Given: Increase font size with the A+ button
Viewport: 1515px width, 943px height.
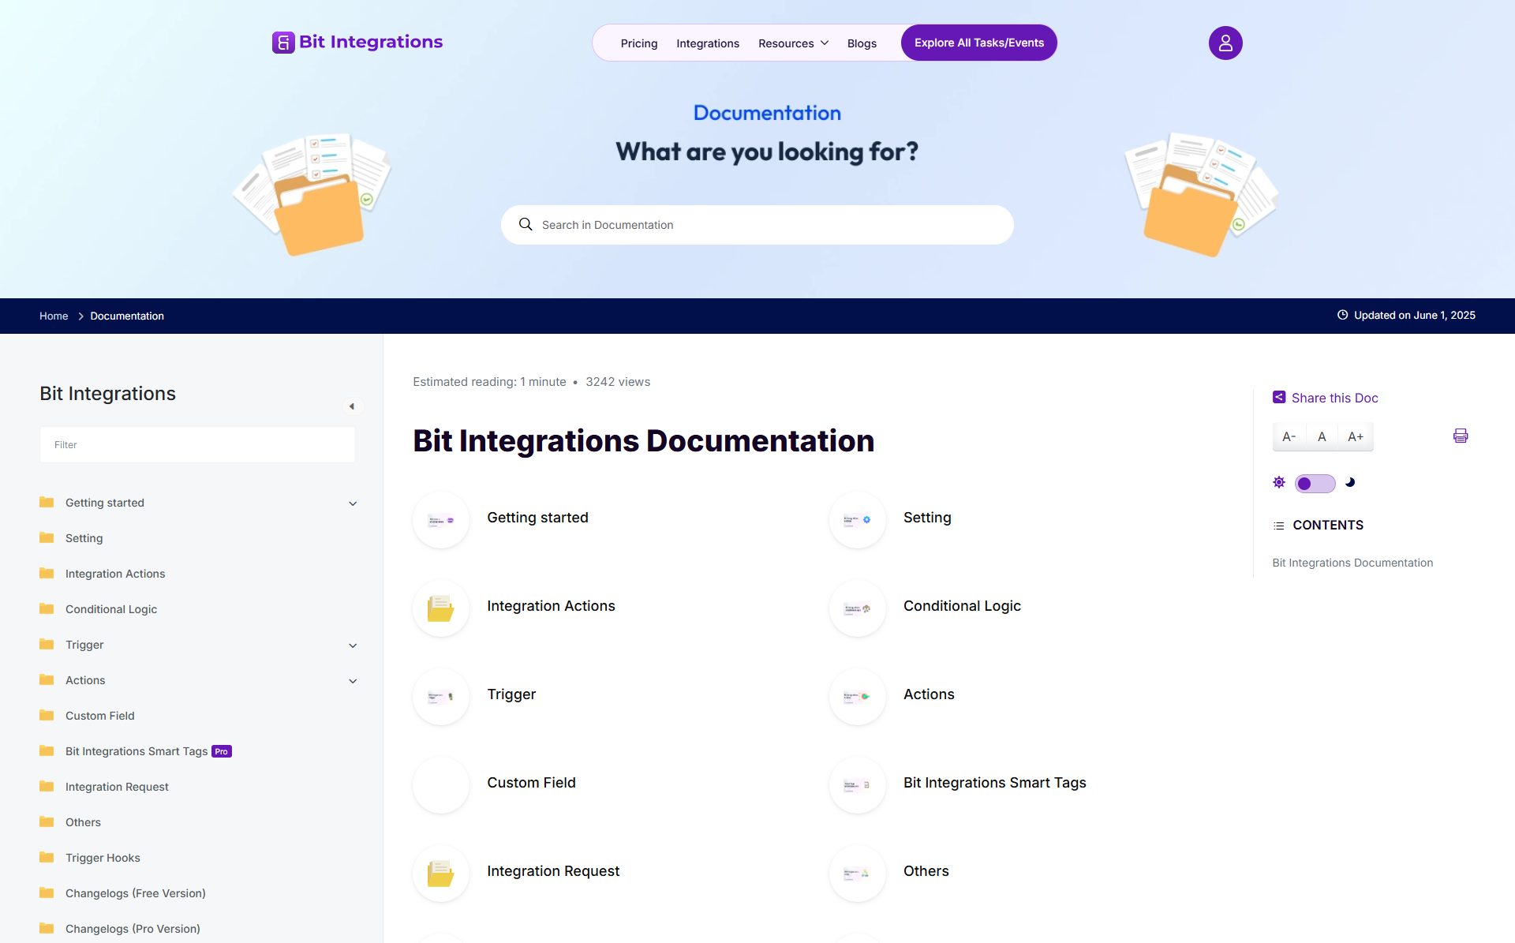Looking at the screenshot, I should (x=1355, y=436).
